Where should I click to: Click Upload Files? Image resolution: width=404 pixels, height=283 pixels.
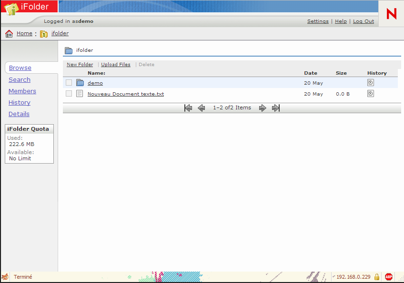pyautogui.click(x=116, y=65)
